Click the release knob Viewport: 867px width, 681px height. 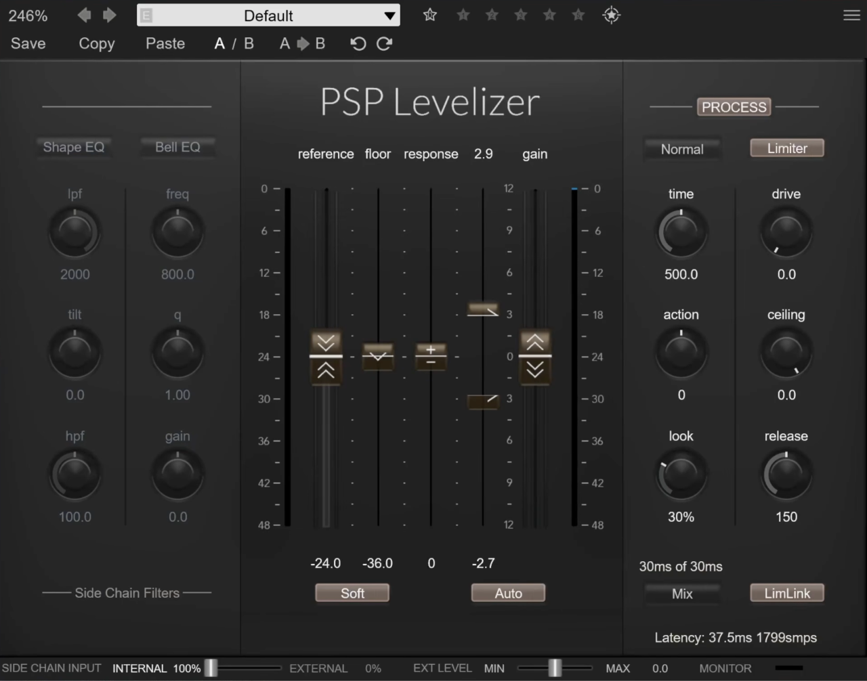786,475
